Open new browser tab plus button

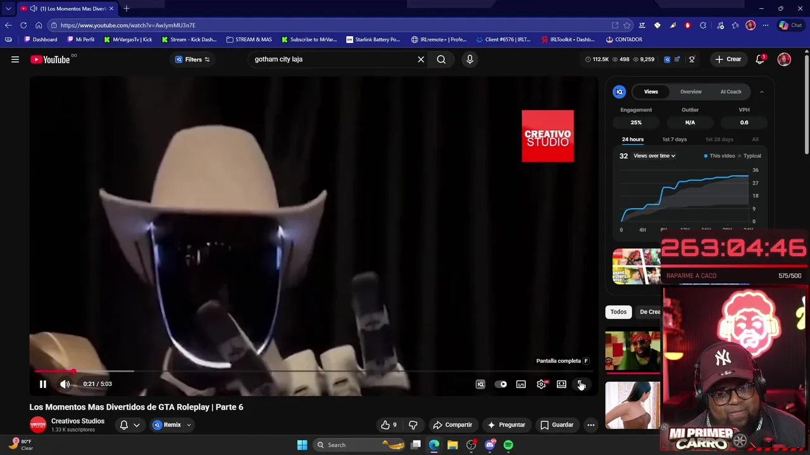click(x=127, y=8)
